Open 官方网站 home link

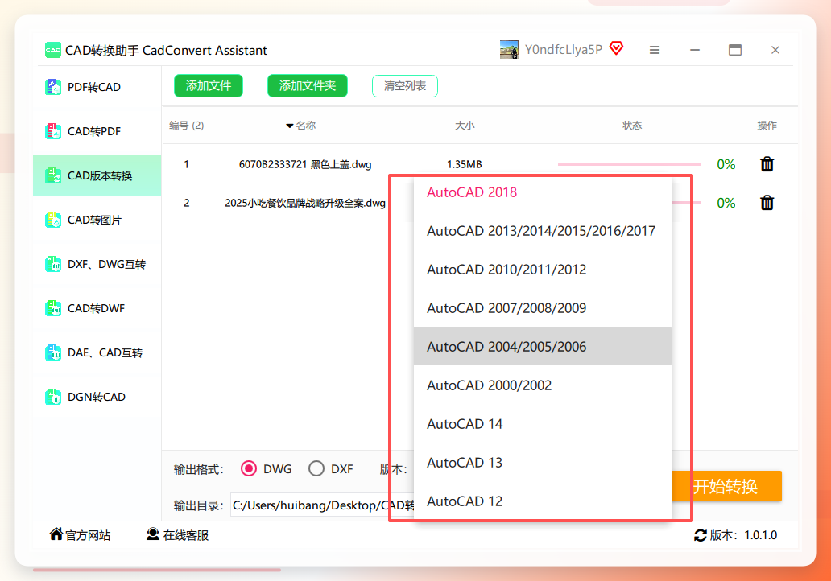point(80,535)
